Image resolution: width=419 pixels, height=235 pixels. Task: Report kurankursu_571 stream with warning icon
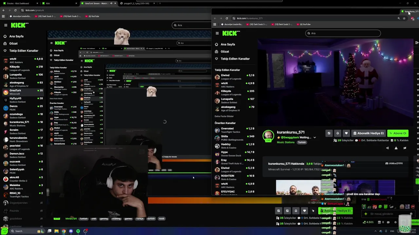click(396, 148)
